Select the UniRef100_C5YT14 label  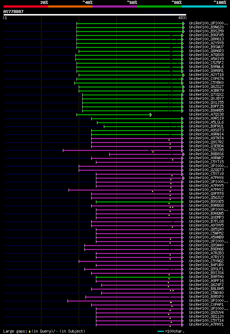click(206, 320)
